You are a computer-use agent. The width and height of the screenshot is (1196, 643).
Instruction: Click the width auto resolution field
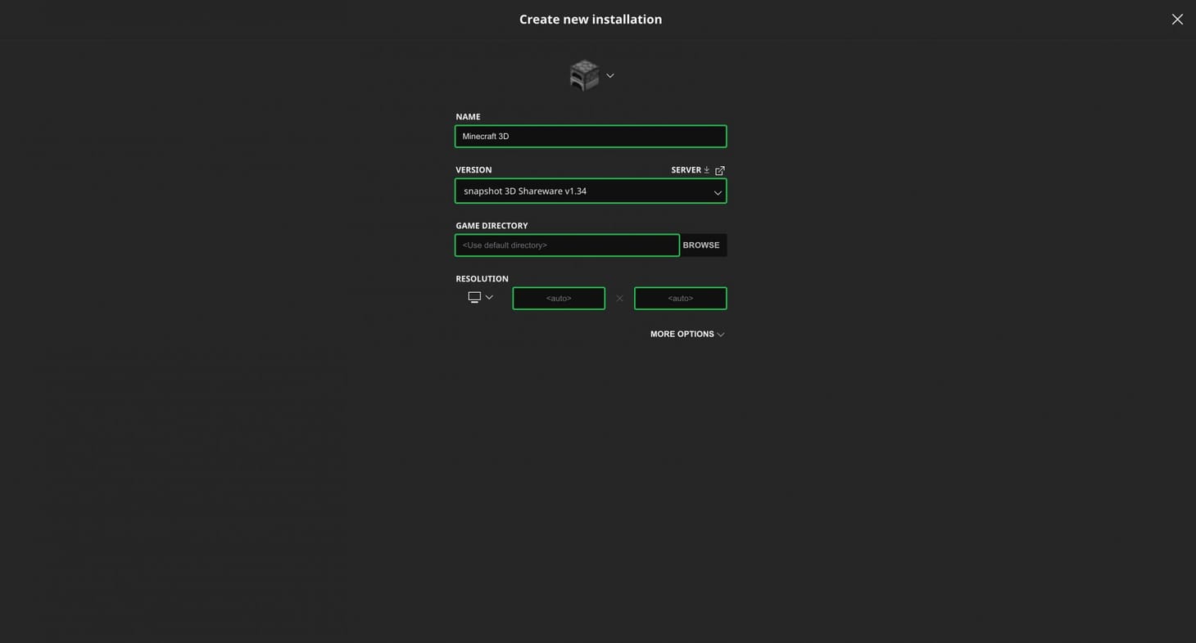coord(559,298)
